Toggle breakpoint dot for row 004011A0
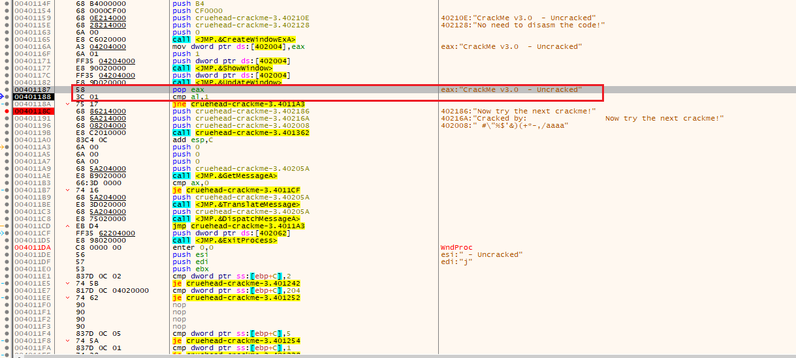Image resolution: width=796 pixels, height=358 pixels. (x=7, y=140)
